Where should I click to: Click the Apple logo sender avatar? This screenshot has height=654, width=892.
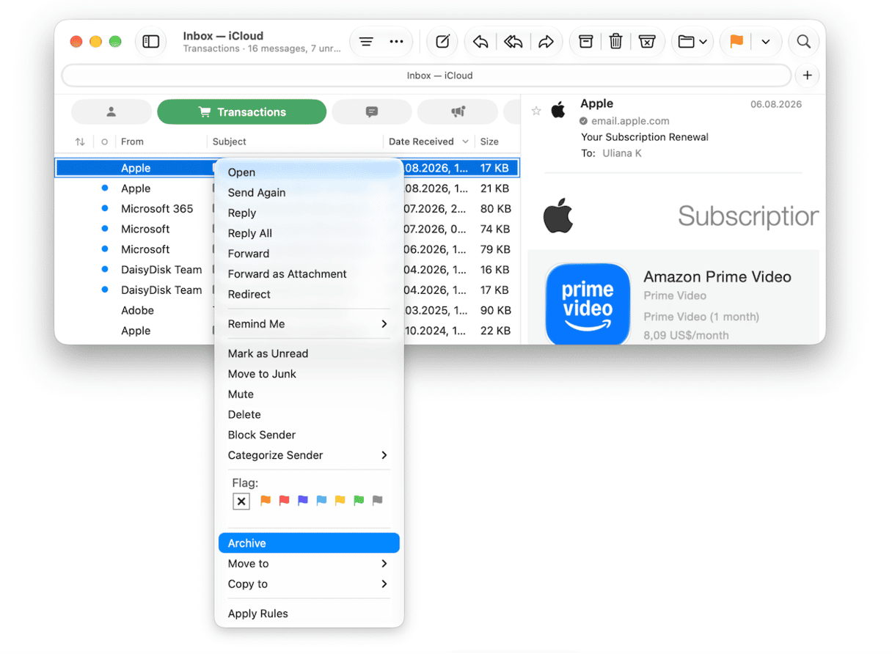coord(558,111)
